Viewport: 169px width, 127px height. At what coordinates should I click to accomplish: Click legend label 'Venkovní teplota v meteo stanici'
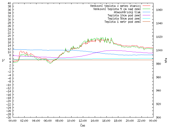[x=115, y=6]
